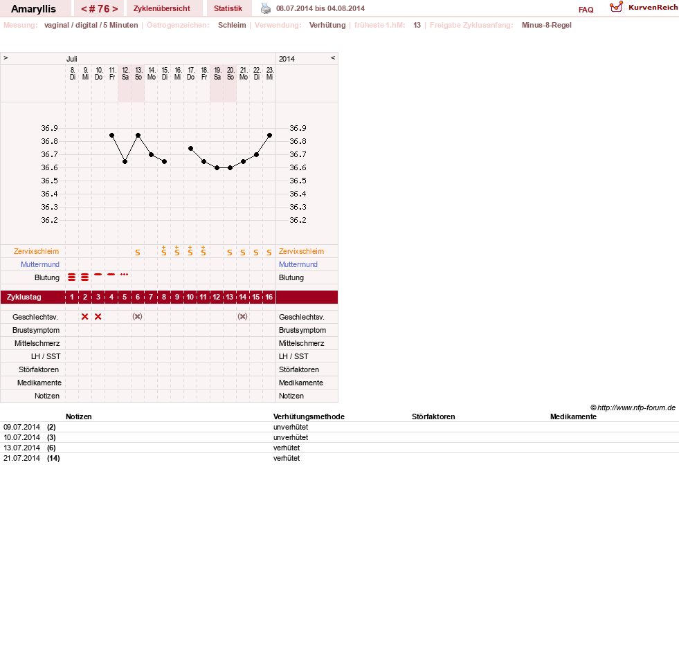The height and width of the screenshot is (651, 679).
Task: Click the red X intercourse mark on day 2
Action: click(85, 316)
